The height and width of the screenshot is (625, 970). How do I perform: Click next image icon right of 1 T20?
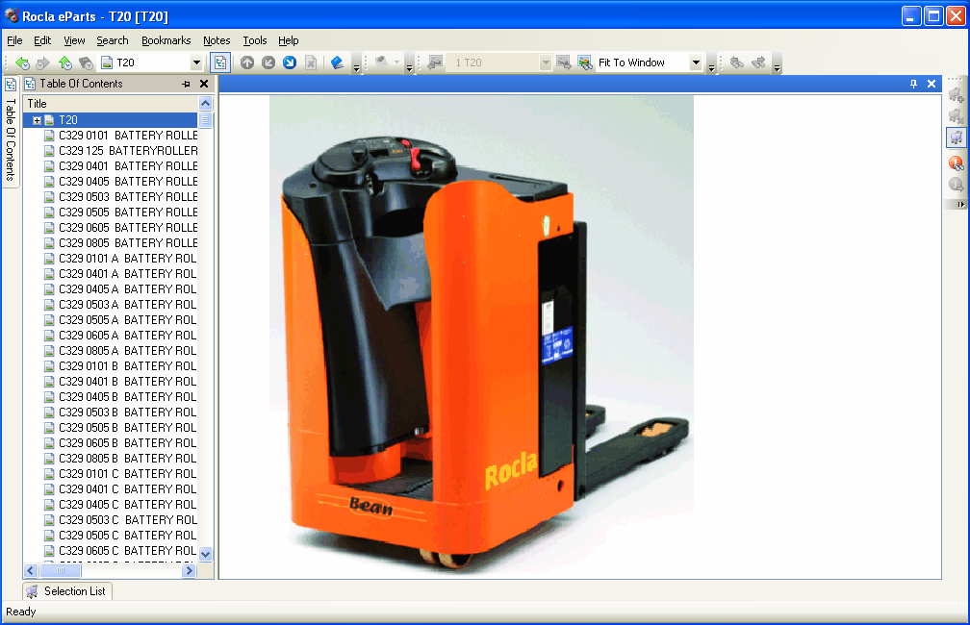point(564,62)
